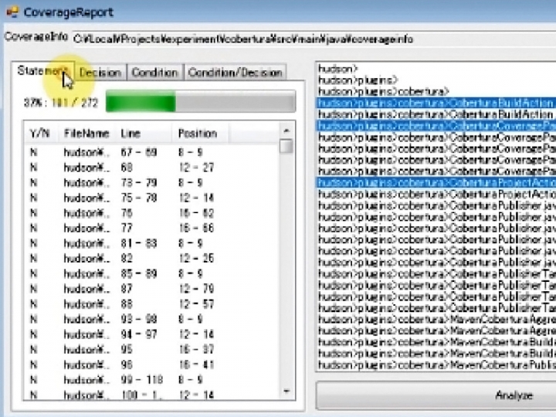
Task: Select the table row with Line '88'
Action: tap(152, 304)
